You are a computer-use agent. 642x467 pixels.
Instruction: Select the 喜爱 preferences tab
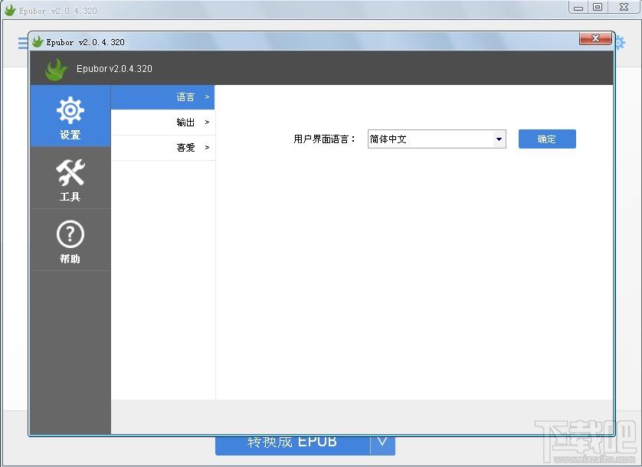click(163, 148)
